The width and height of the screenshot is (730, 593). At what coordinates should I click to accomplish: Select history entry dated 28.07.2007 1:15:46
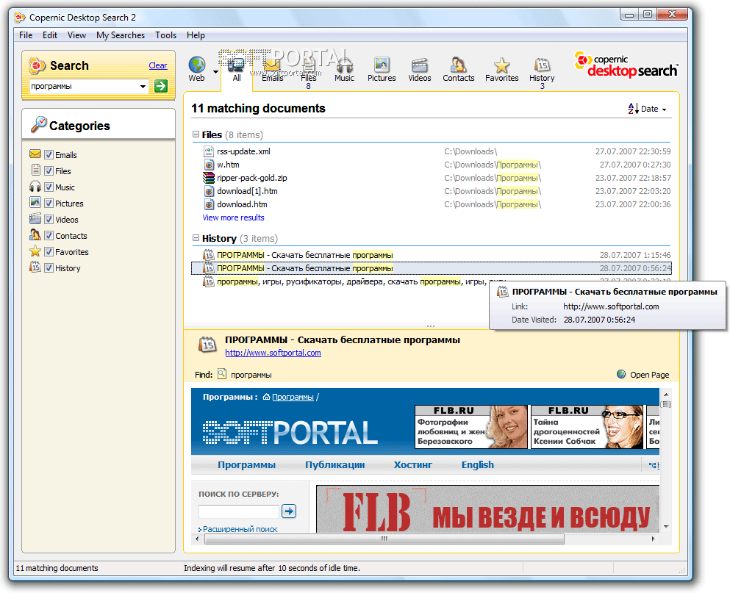(431, 255)
